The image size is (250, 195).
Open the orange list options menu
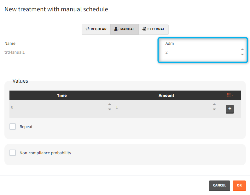(230, 95)
